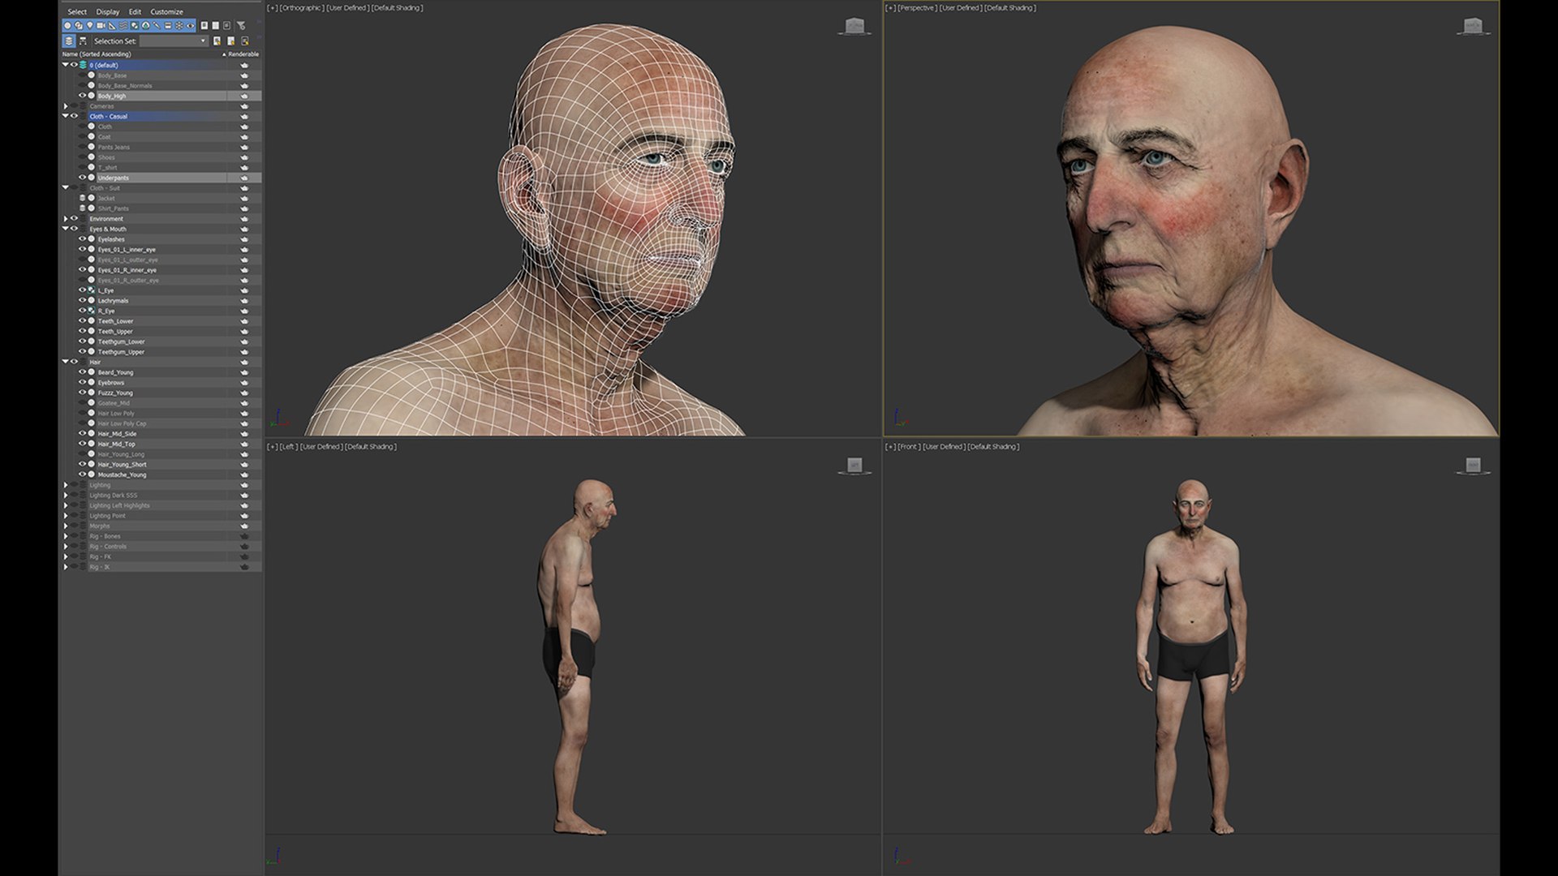Click the [Left] viewport label
The height and width of the screenshot is (876, 1558).
pos(287,447)
